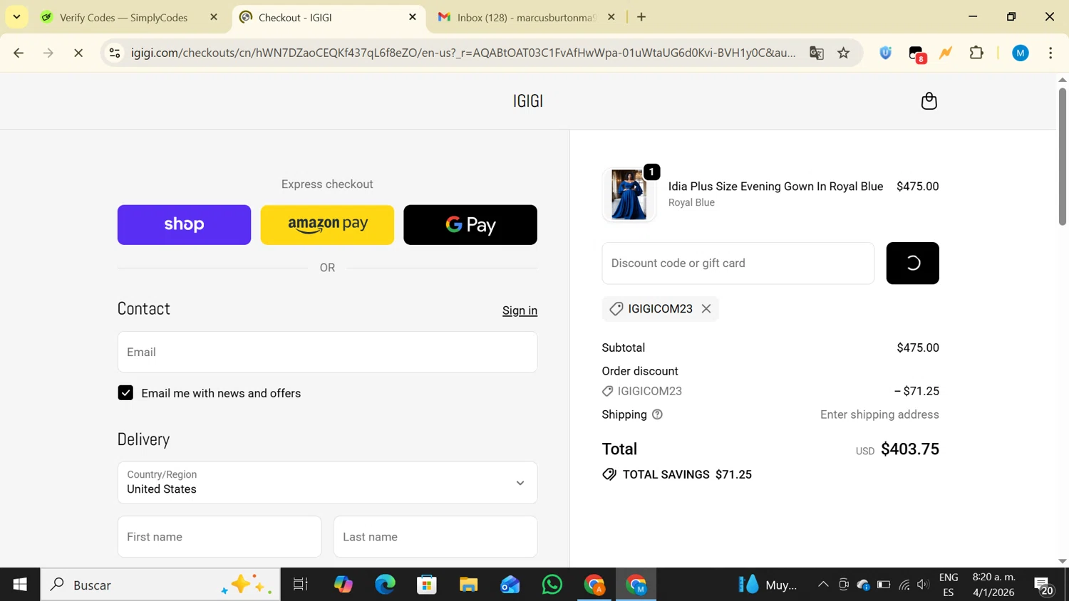Open a new browser tab
This screenshot has width=1069, height=601.
641,17
